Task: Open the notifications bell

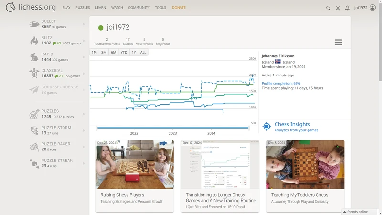Action: click(x=347, y=8)
